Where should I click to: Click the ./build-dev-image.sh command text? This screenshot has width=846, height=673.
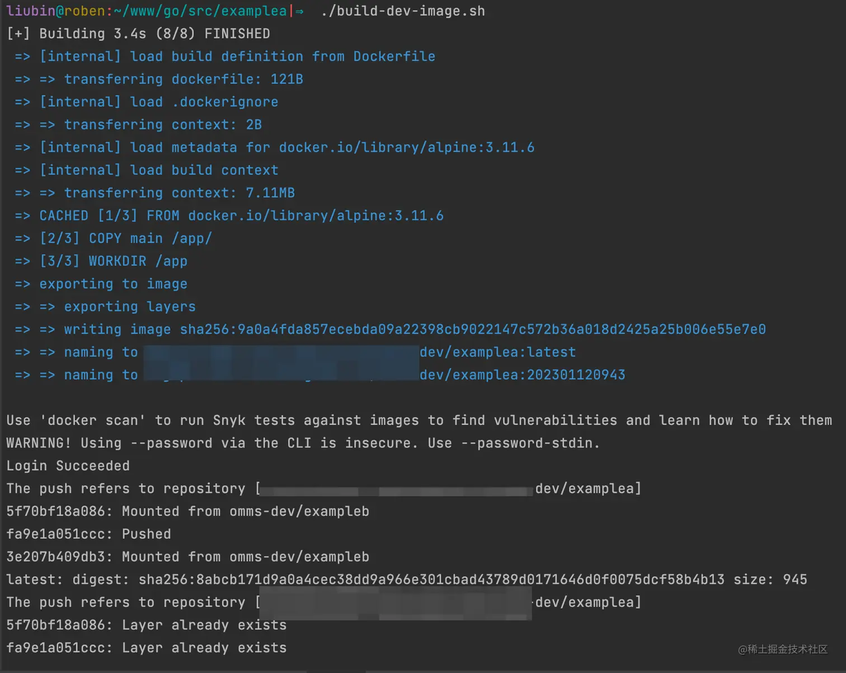pos(403,11)
